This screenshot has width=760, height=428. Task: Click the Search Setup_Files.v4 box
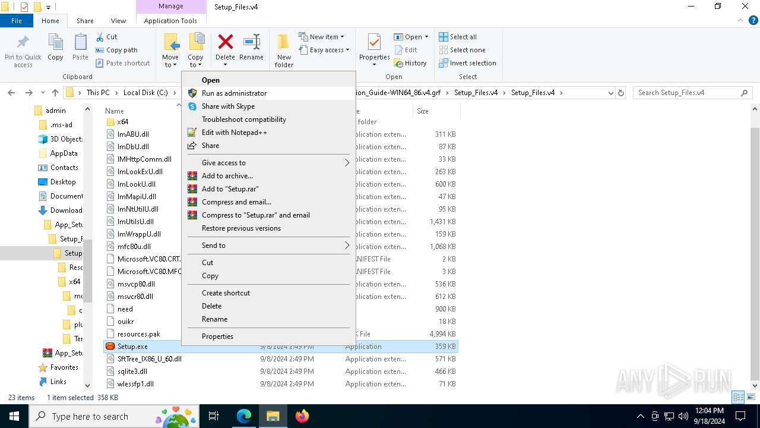(692, 93)
